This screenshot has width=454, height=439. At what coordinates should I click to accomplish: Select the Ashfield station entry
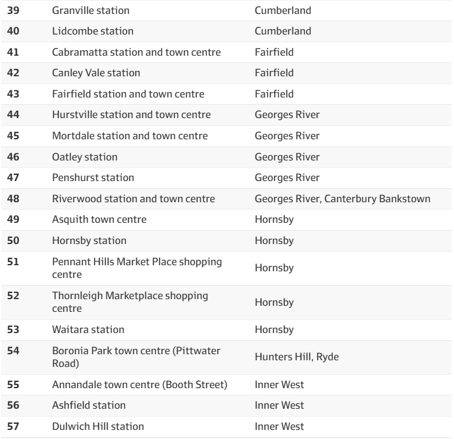[x=89, y=405]
